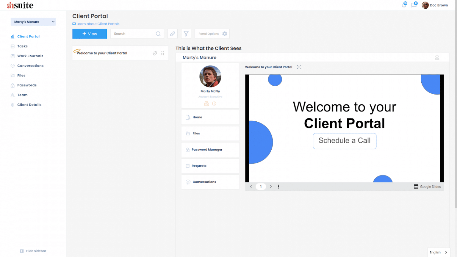Open the Work Journals sidebar icon
457x257 pixels.
[x=12, y=56]
